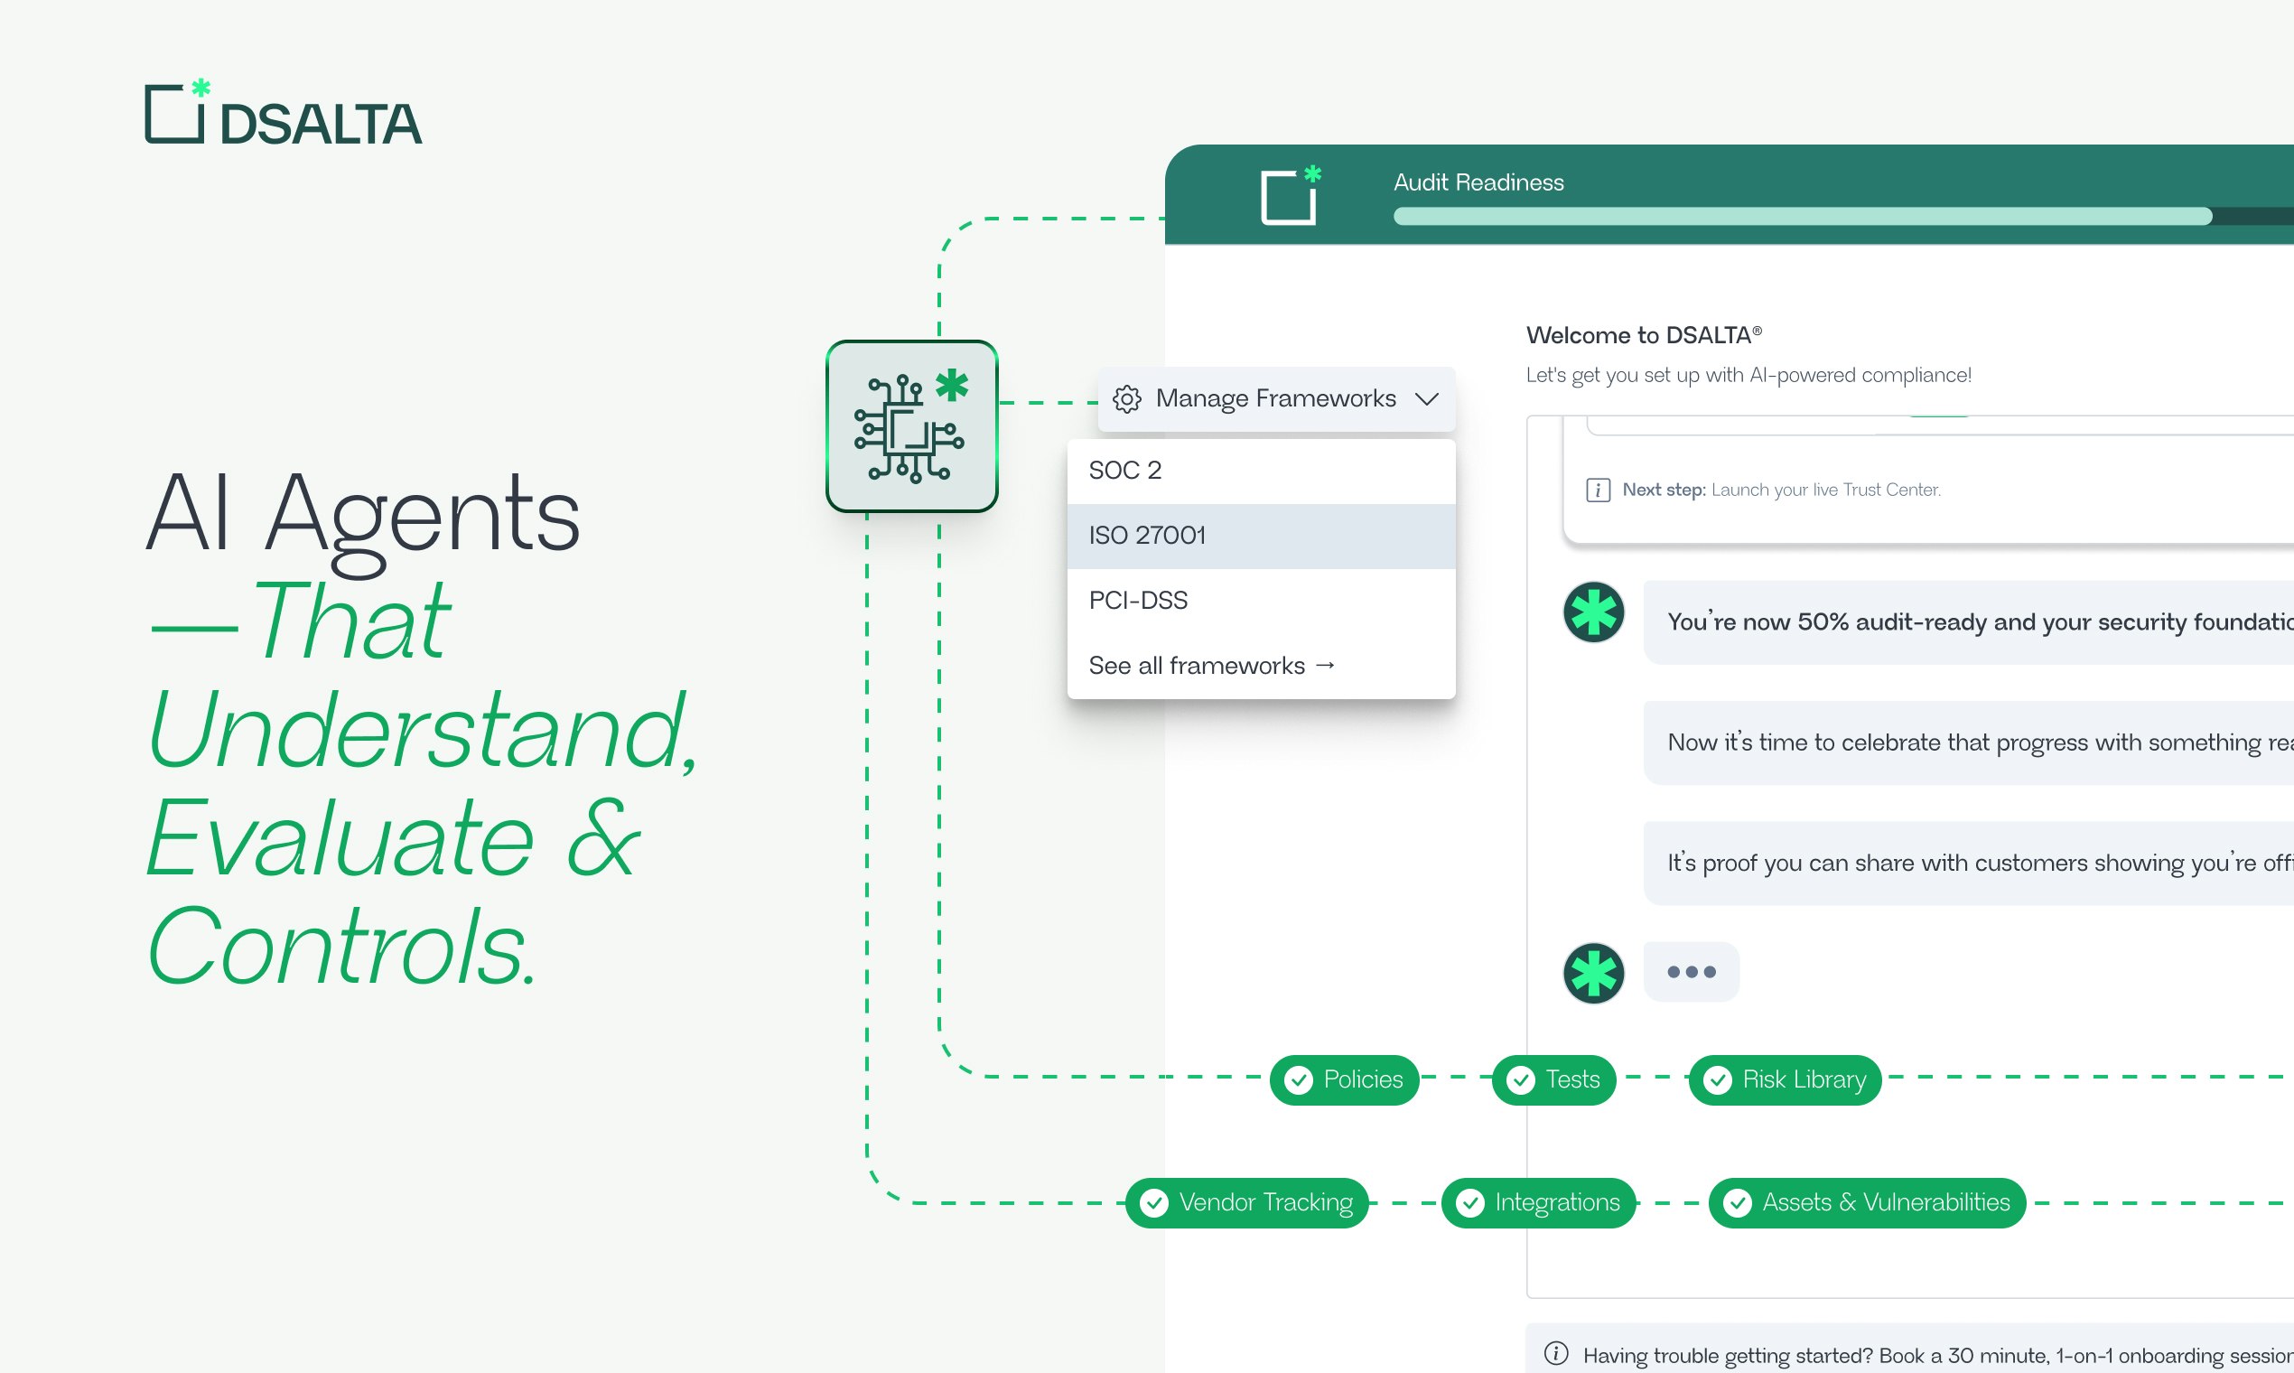This screenshot has width=2294, height=1373.
Task: Toggle the Tests checkmark pill
Action: pyautogui.click(x=1554, y=1079)
